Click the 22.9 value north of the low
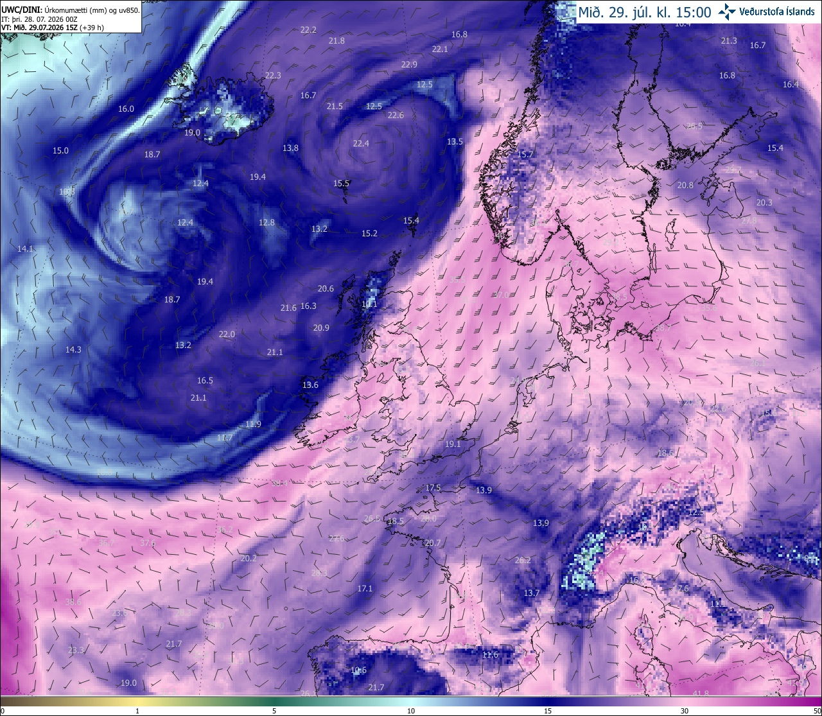The height and width of the screenshot is (716, 822). click(x=409, y=64)
